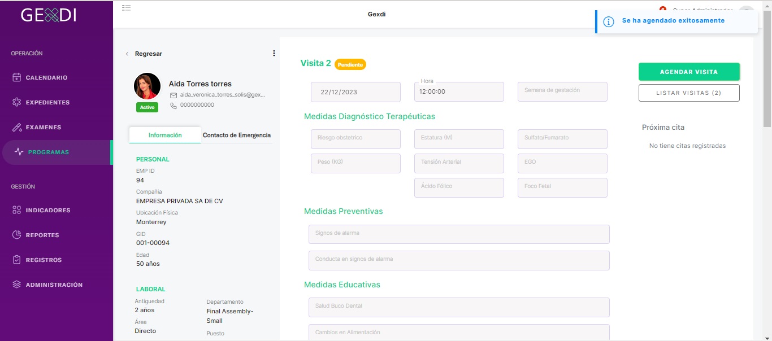Click the Expedientes puzzle icon
This screenshot has width=772, height=341.
[x=16, y=102]
